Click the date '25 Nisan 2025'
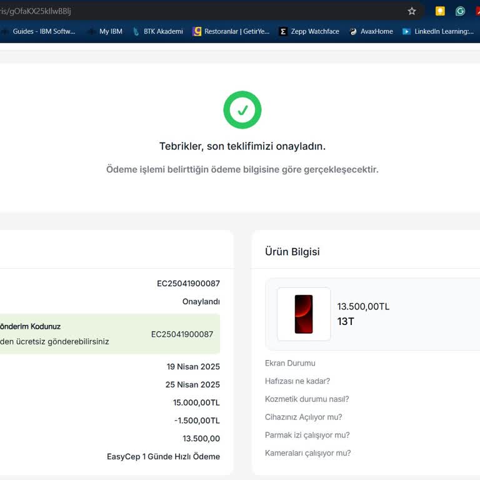 click(192, 385)
